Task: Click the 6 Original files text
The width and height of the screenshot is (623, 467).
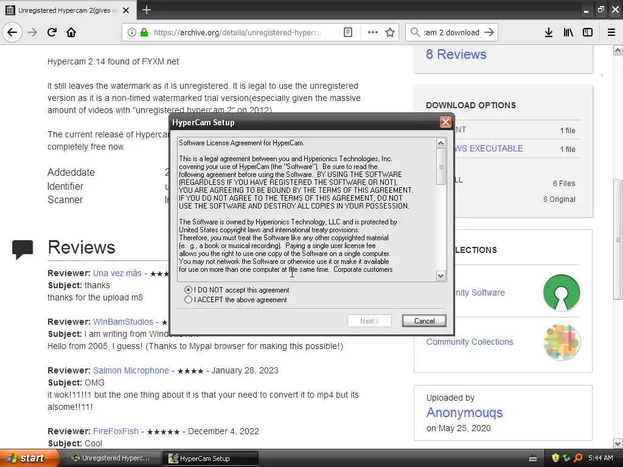Action: click(x=559, y=199)
